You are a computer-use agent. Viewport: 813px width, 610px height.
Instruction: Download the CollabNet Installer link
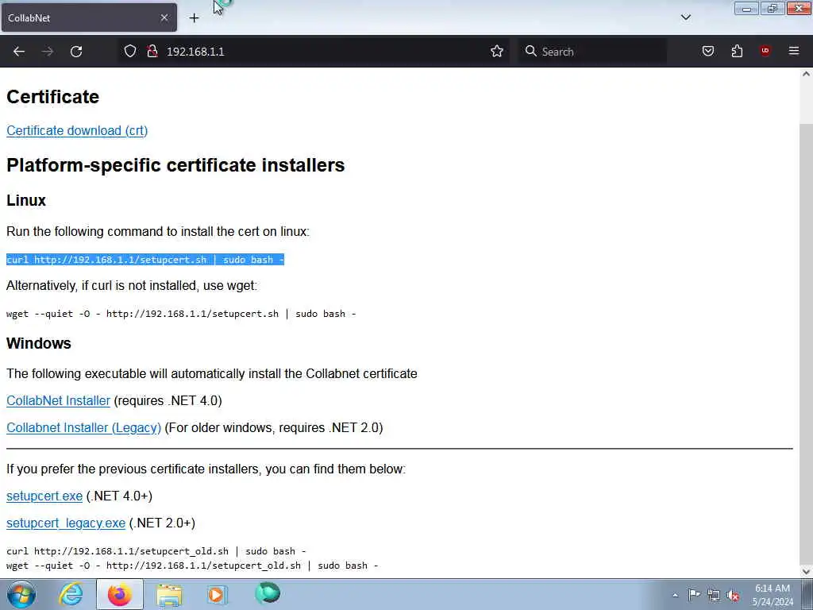coord(58,400)
